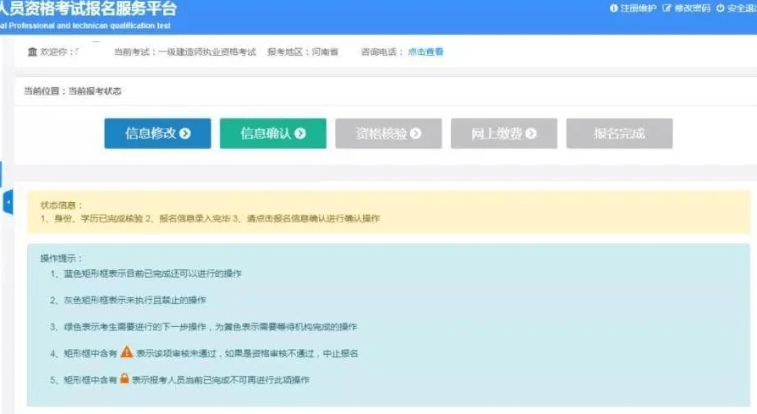This screenshot has width=757, height=414.
Task: Click the 报名完成 step button
Action: [x=619, y=133]
